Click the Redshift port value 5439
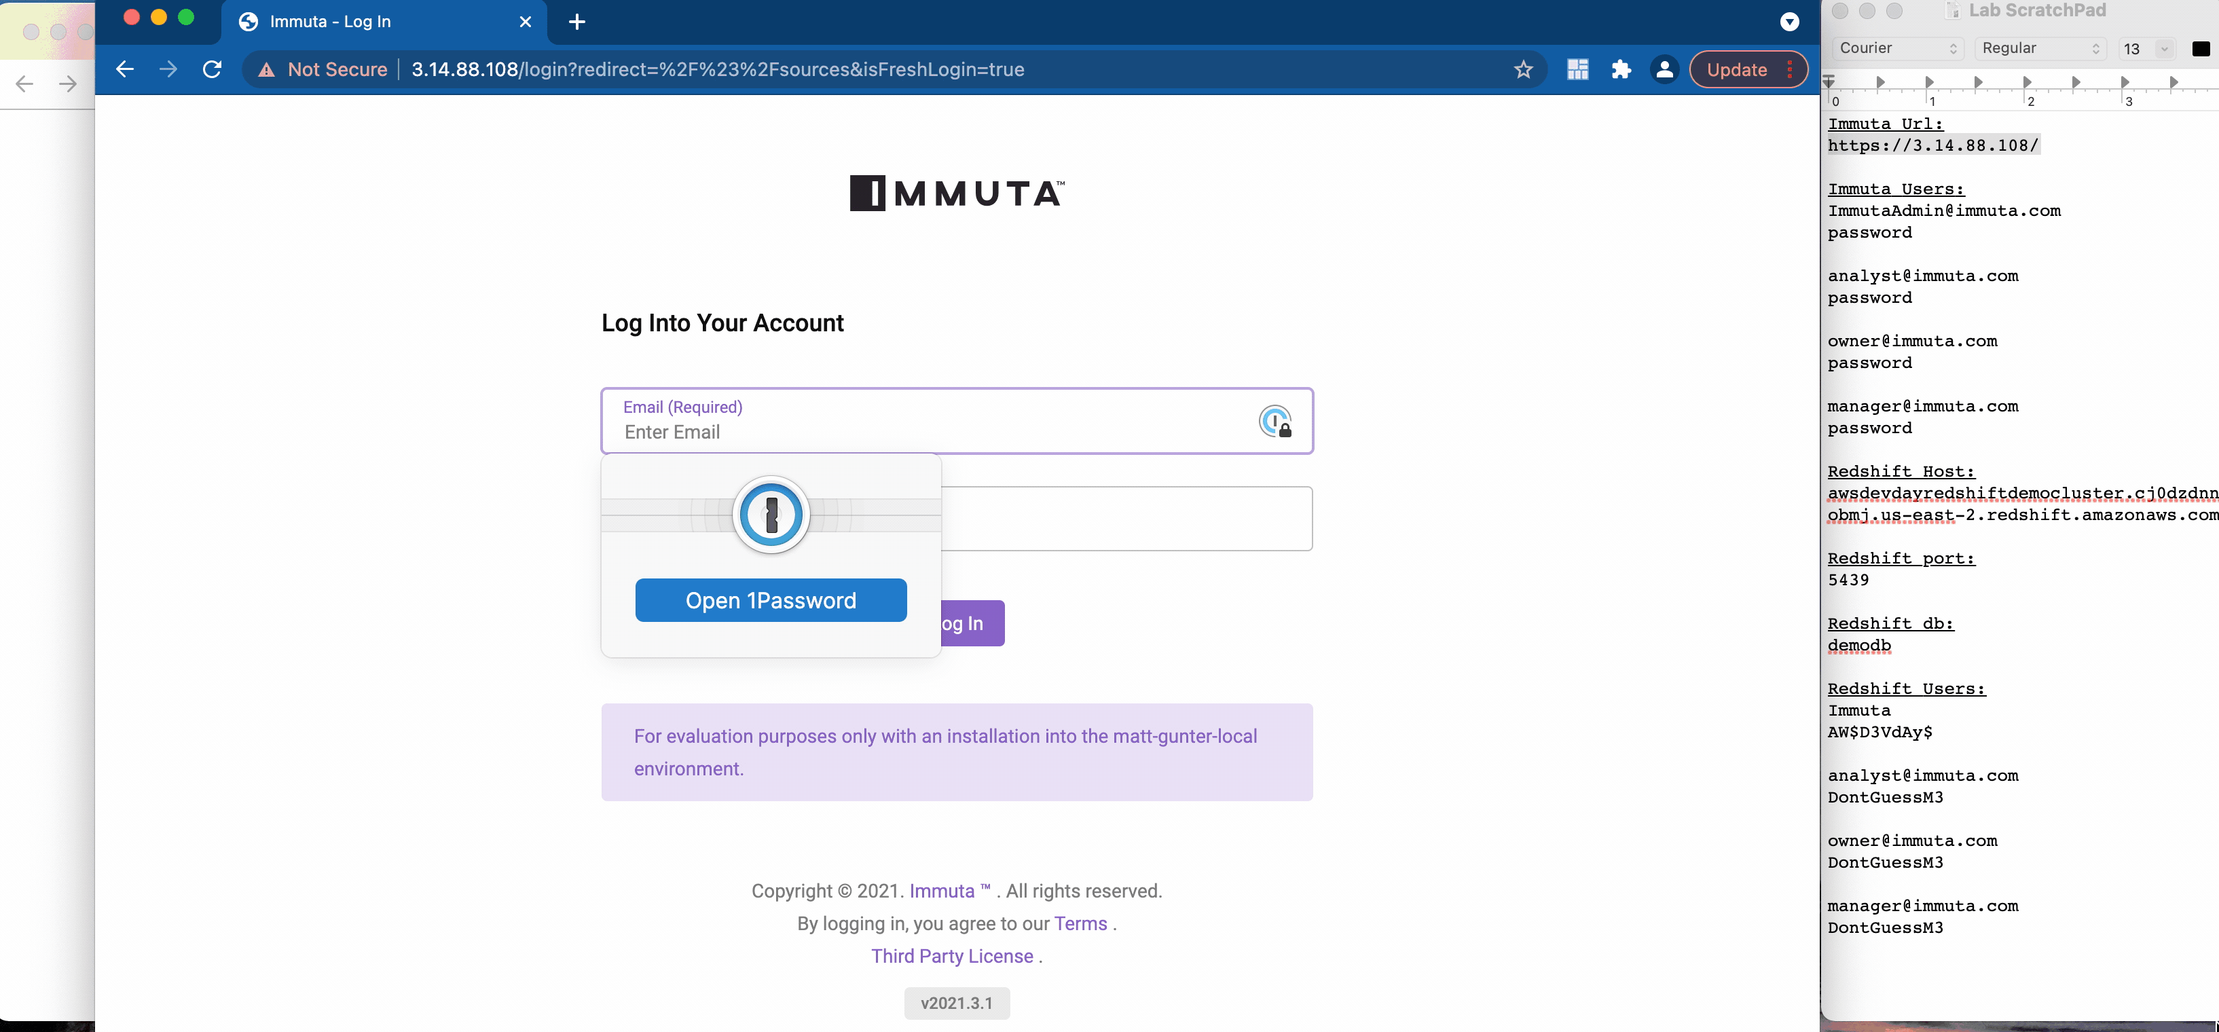Image resolution: width=2219 pixels, height=1032 pixels. coord(1848,580)
